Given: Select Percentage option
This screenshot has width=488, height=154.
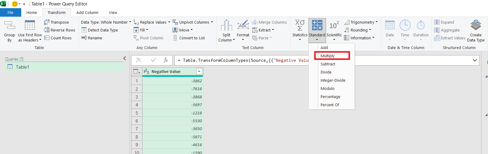Looking at the screenshot, I should [x=332, y=97].
